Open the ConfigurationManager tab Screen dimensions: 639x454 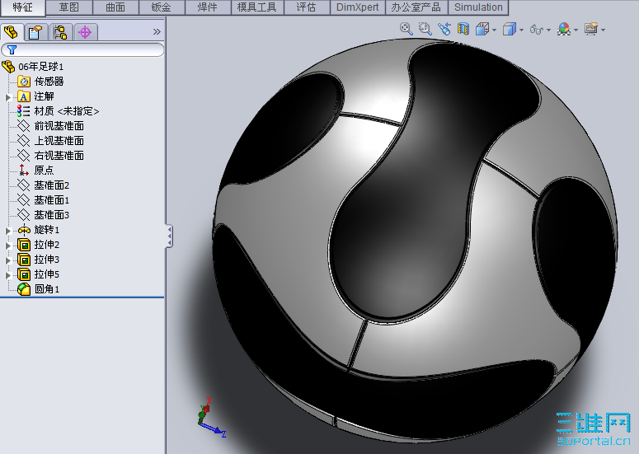61,32
